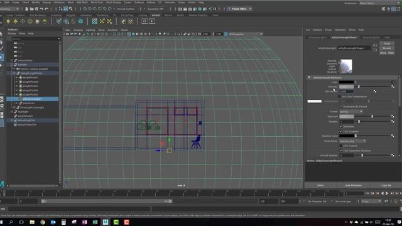
Task: Click the Presets button in Attribute Editor
Action: 387,48
